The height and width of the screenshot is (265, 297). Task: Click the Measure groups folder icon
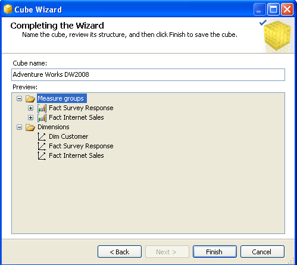pyautogui.click(x=30, y=98)
